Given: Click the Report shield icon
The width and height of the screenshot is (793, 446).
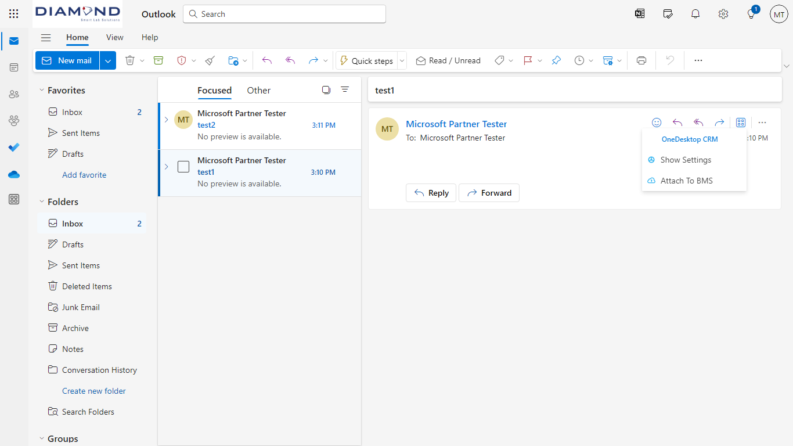Looking at the screenshot, I should (182, 60).
